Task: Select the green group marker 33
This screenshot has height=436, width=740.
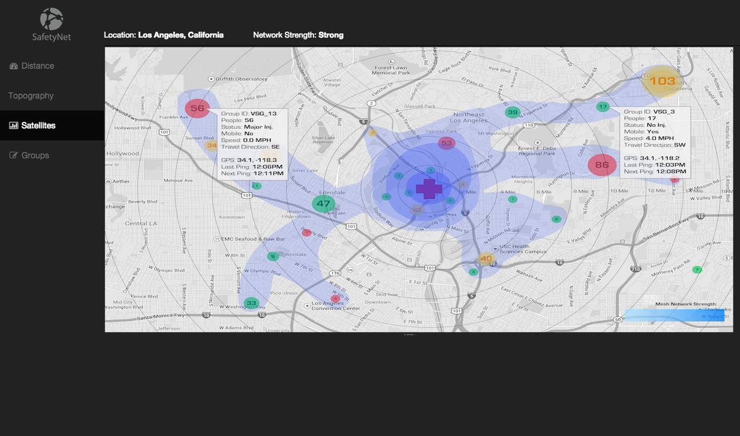Action: [251, 303]
